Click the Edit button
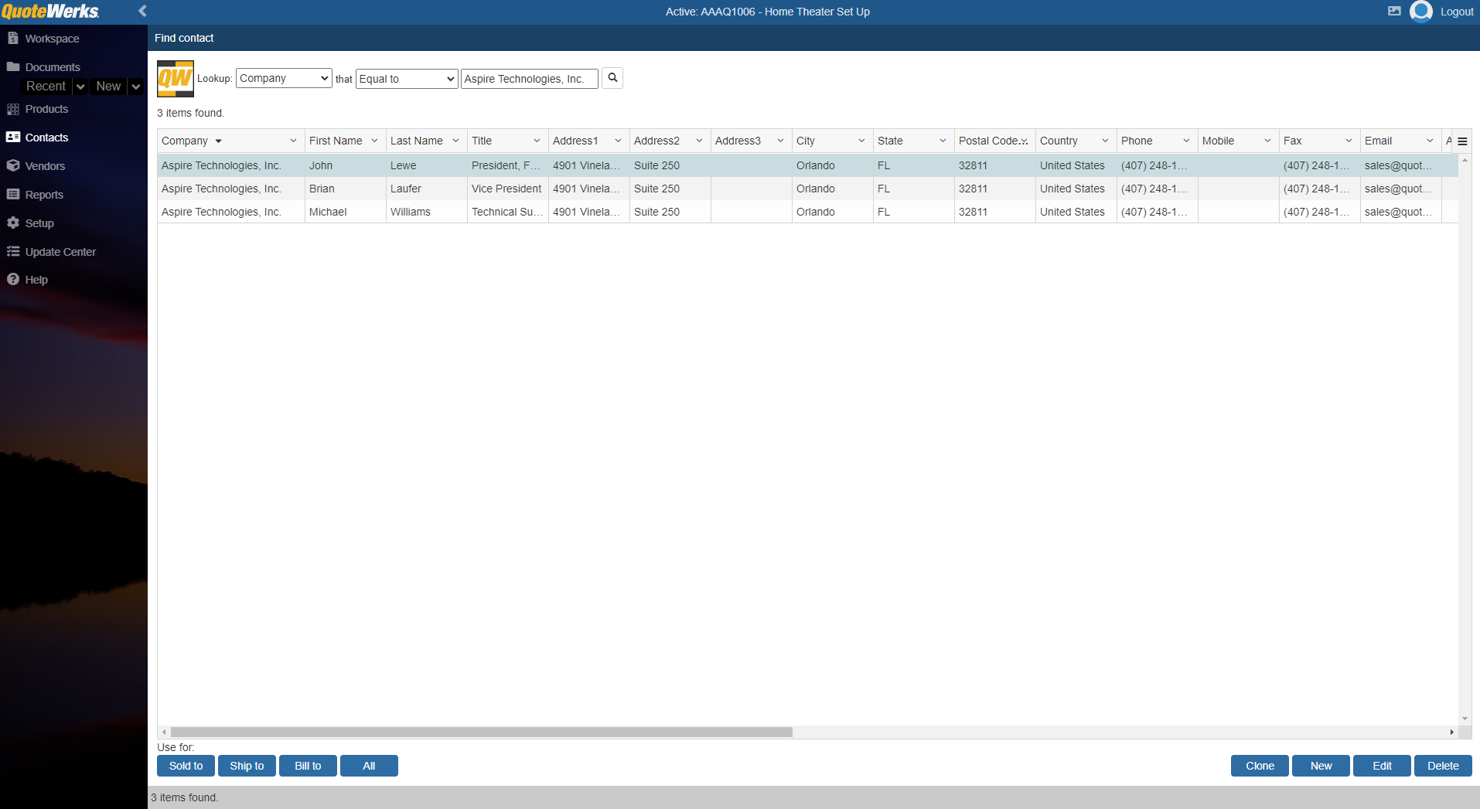 tap(1382, 766)
